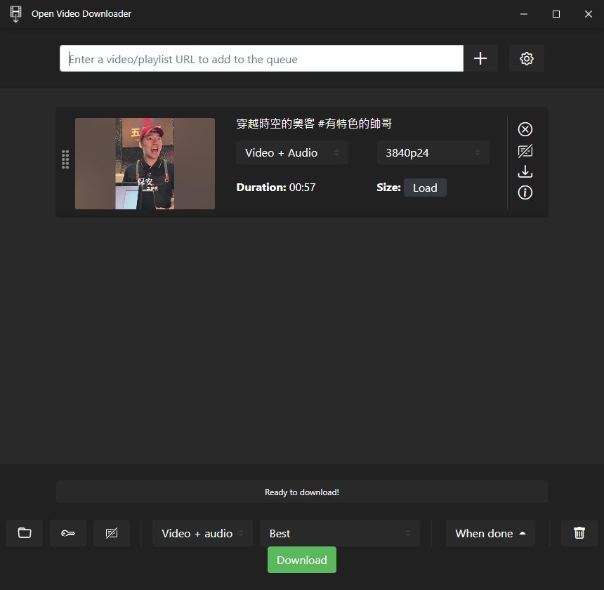Click the video thumbnail
Viewport: 604px width, 590px height.
(145, 163)
